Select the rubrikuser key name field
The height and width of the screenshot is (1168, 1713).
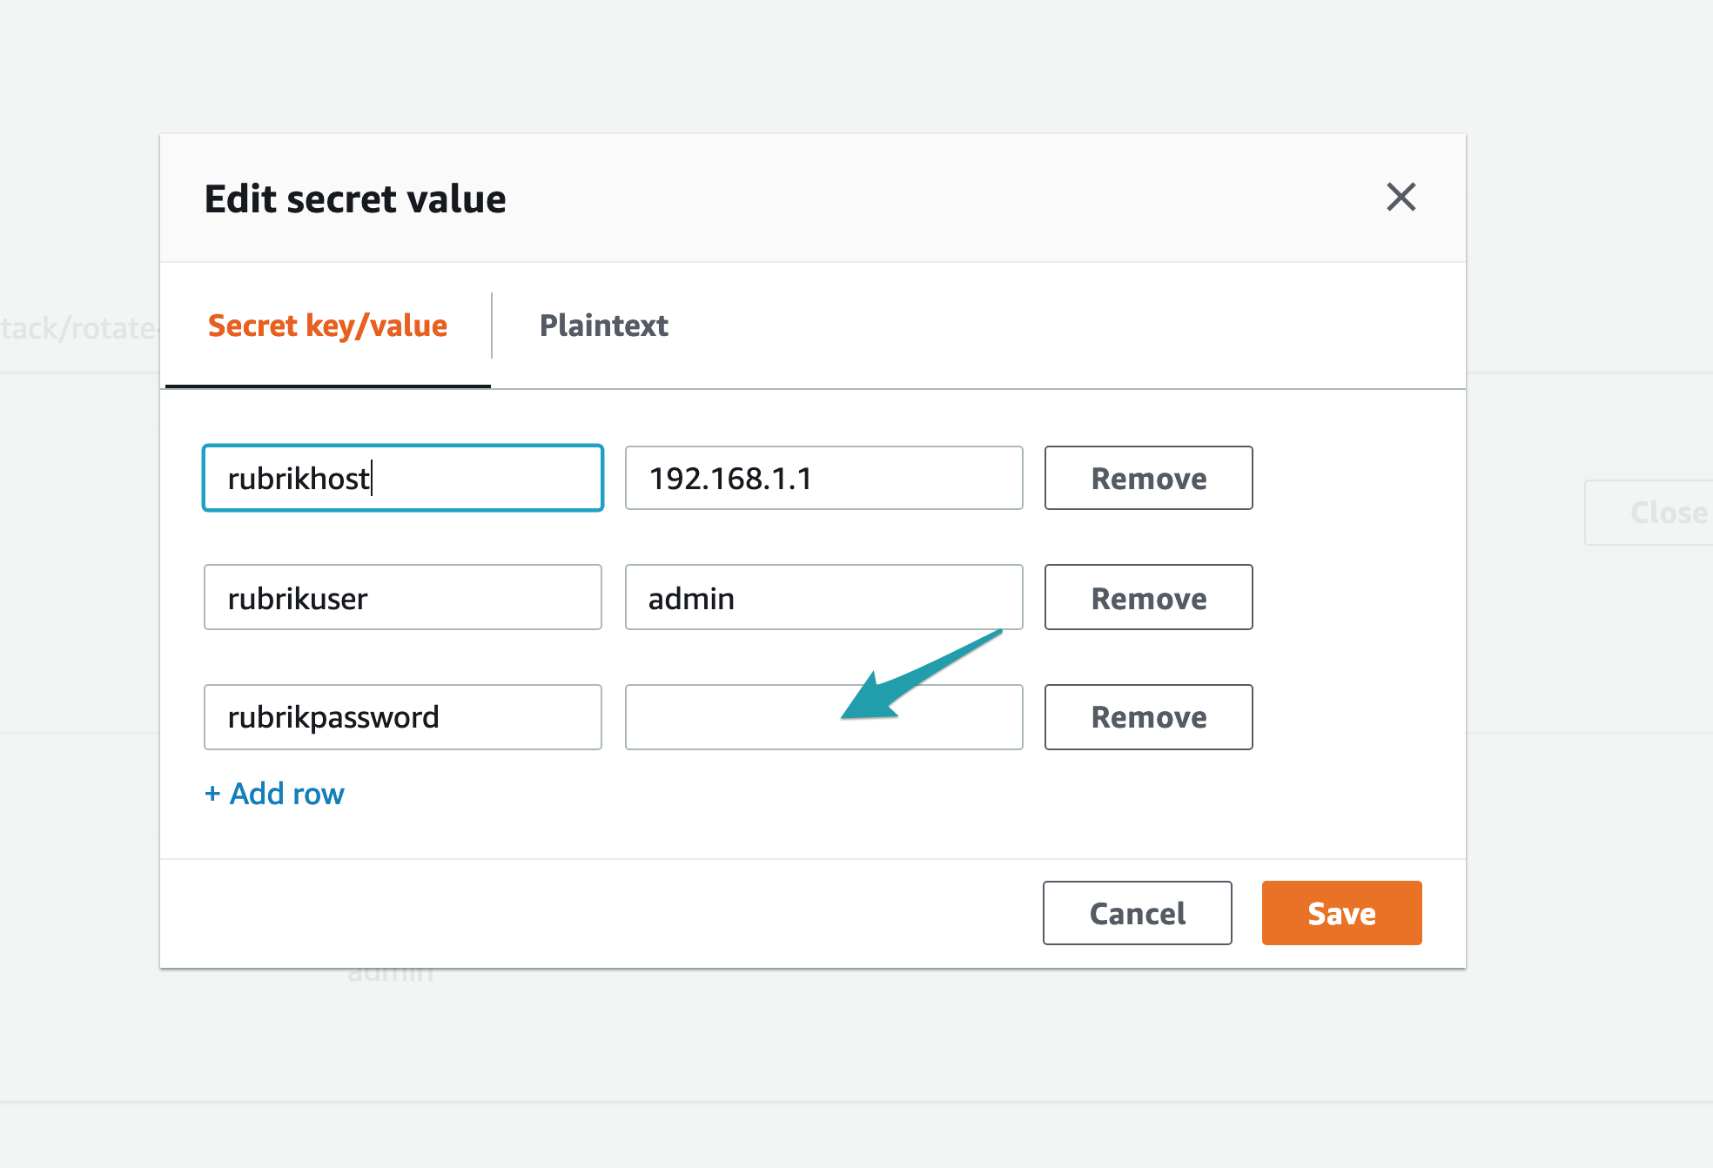pos(402,598)
